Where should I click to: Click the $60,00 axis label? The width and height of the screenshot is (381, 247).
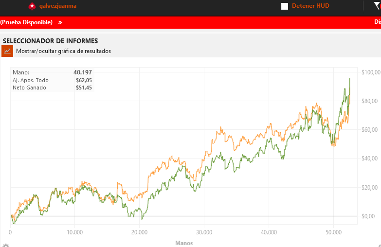click(x=370, y=130)
